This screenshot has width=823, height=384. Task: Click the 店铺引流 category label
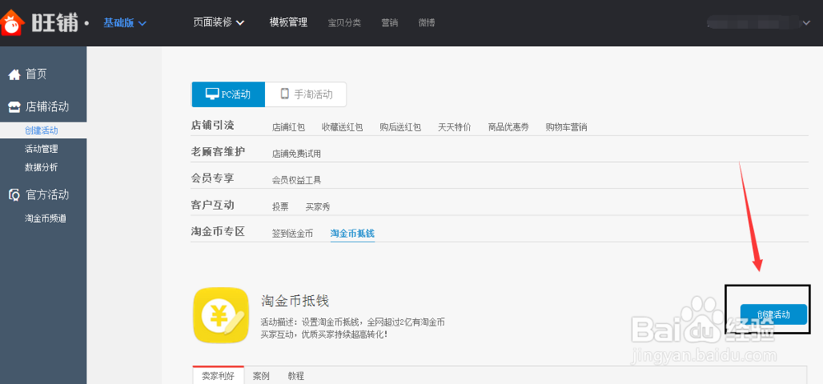[x=212, y=125]
